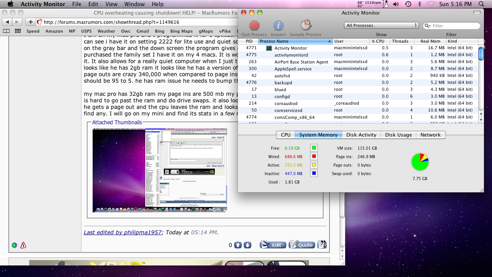492x277 pixels.
Task: Click the red report post warning icon
Action: pyautogui.click(x=23, y=245)
